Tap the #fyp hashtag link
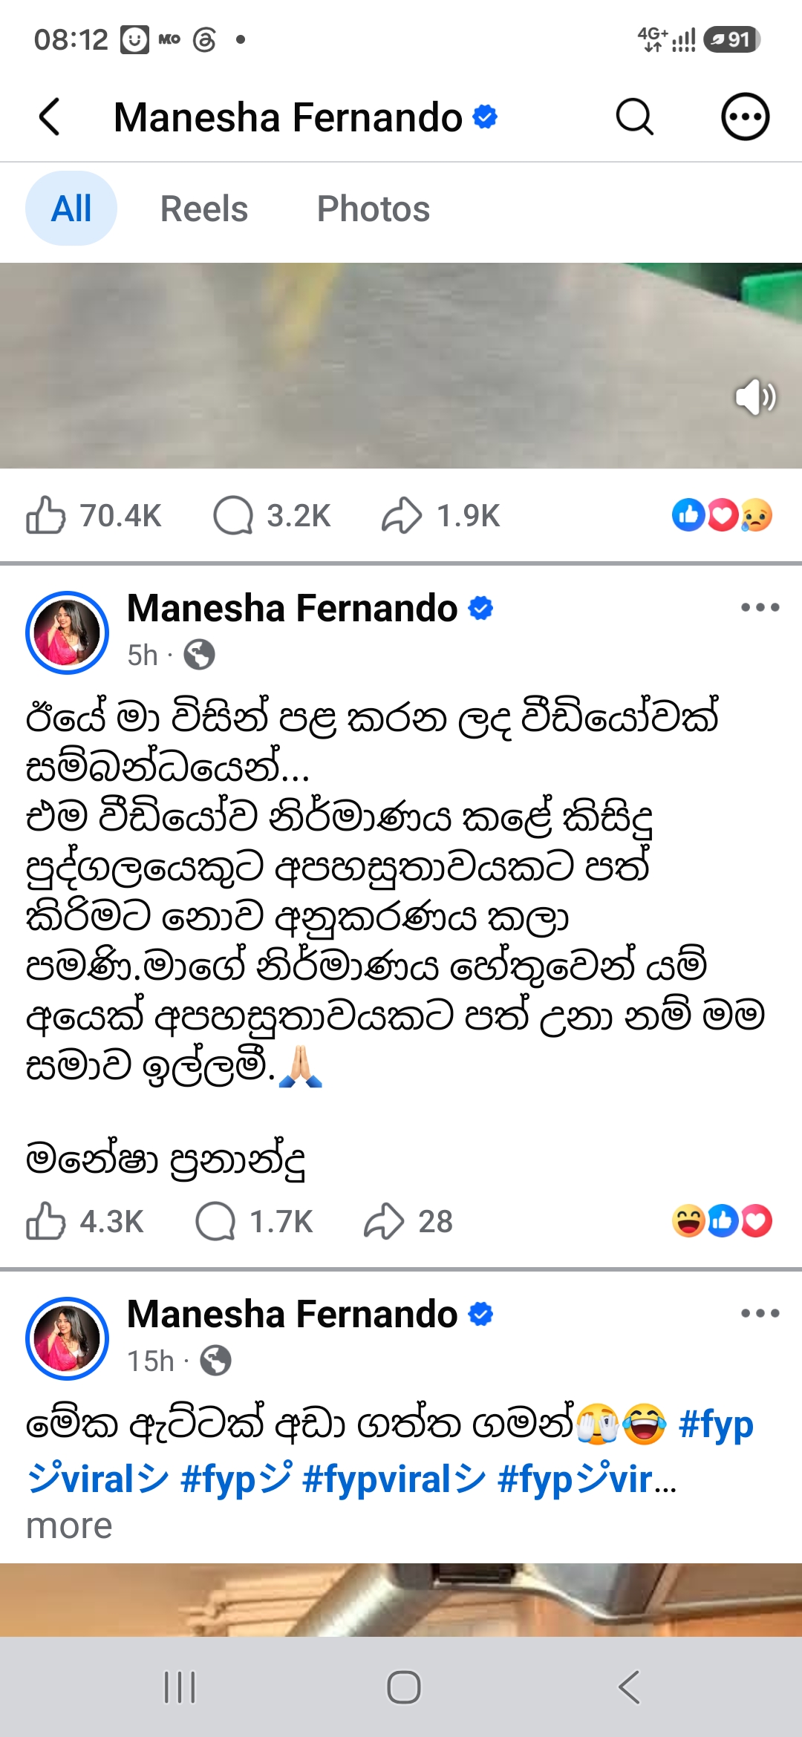Viewport: 802px width, 1737px height. pyautogui.click(x=716, y=1424)
